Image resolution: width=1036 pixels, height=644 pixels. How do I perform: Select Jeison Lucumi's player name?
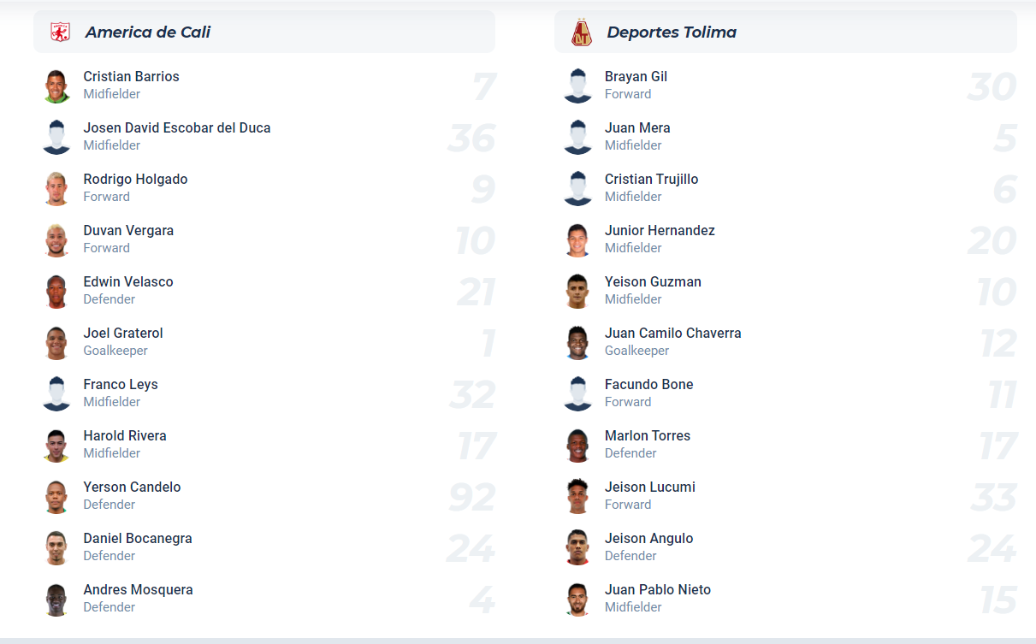tap(649, 487)
